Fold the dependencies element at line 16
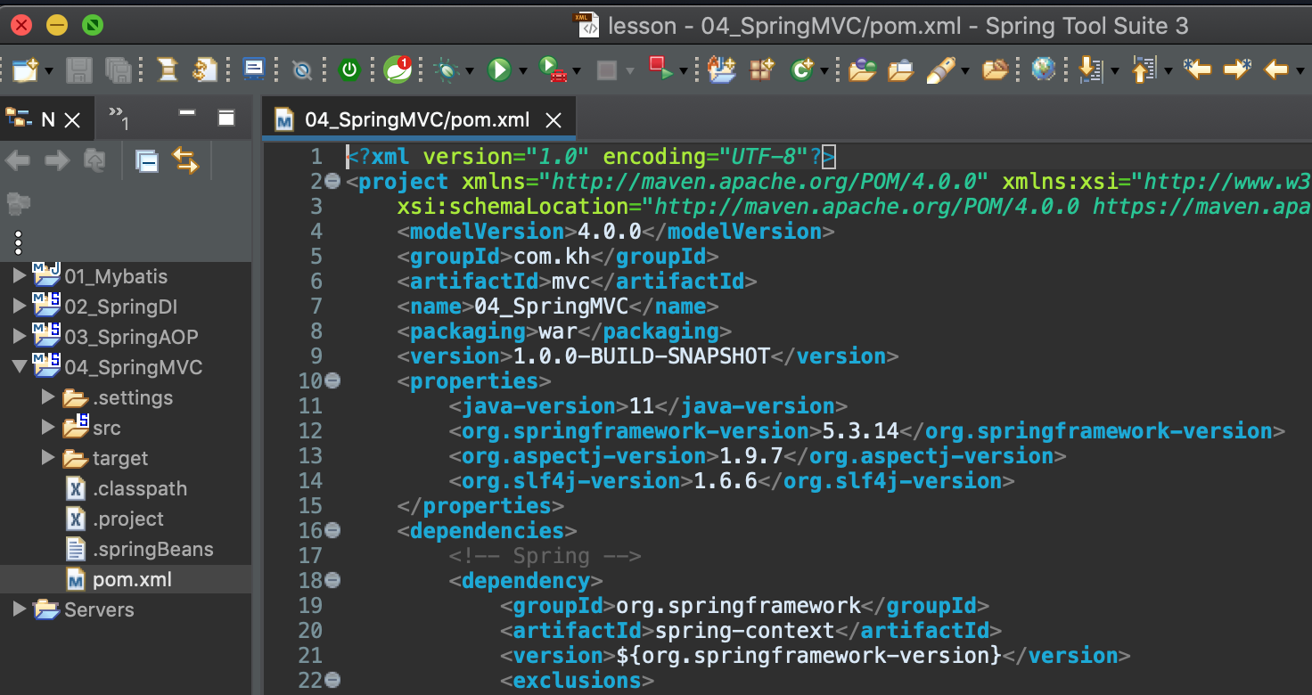The height and width of the screenshot is (695, 1312). coord(333,531)
